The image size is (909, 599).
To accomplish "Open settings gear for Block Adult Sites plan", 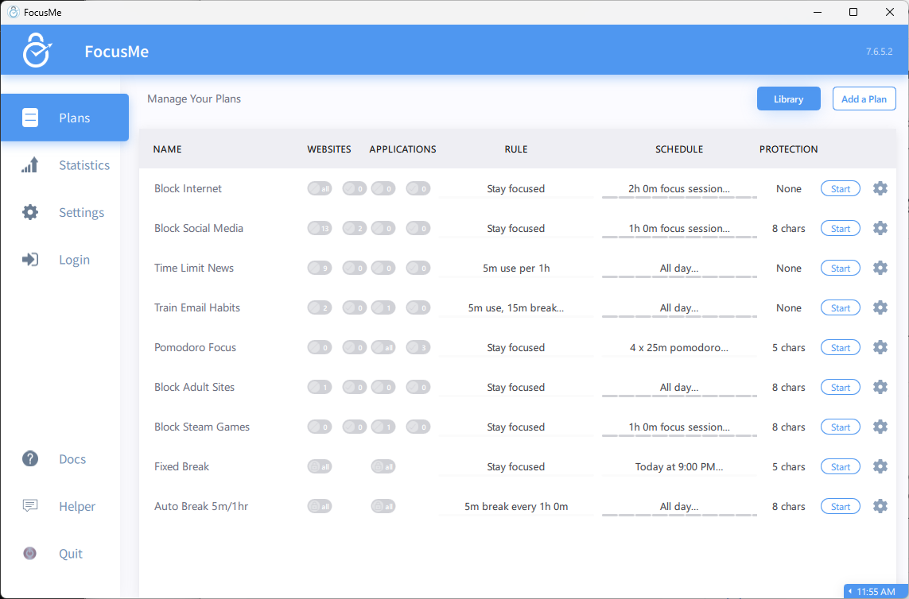I will pyautogui.click(x=880, y=387).
